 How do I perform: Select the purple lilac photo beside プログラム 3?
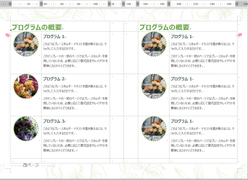[26, 129]
